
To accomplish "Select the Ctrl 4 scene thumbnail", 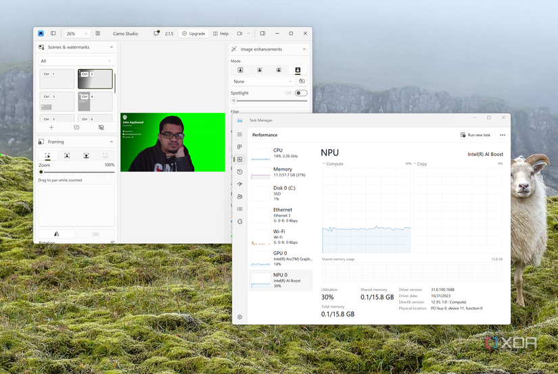I will (x=95, y=101).
